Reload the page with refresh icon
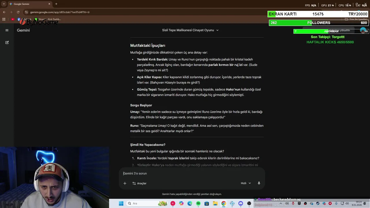Screen dimensions: 370x208 pos(18,12)
